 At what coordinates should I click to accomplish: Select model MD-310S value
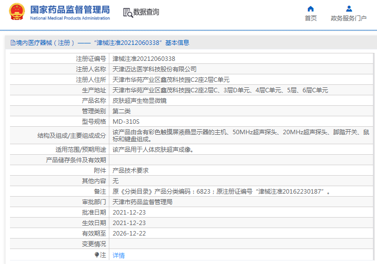pos(126,122)
